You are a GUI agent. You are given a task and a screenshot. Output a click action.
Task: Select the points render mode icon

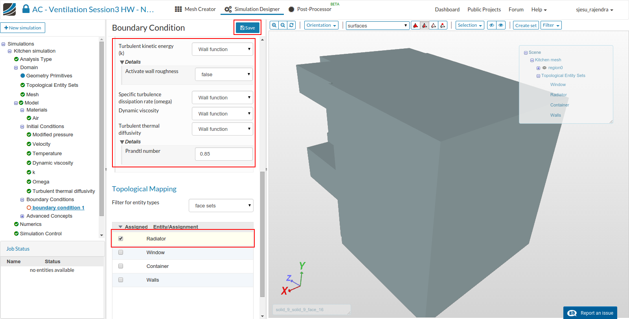pos(443,26)
